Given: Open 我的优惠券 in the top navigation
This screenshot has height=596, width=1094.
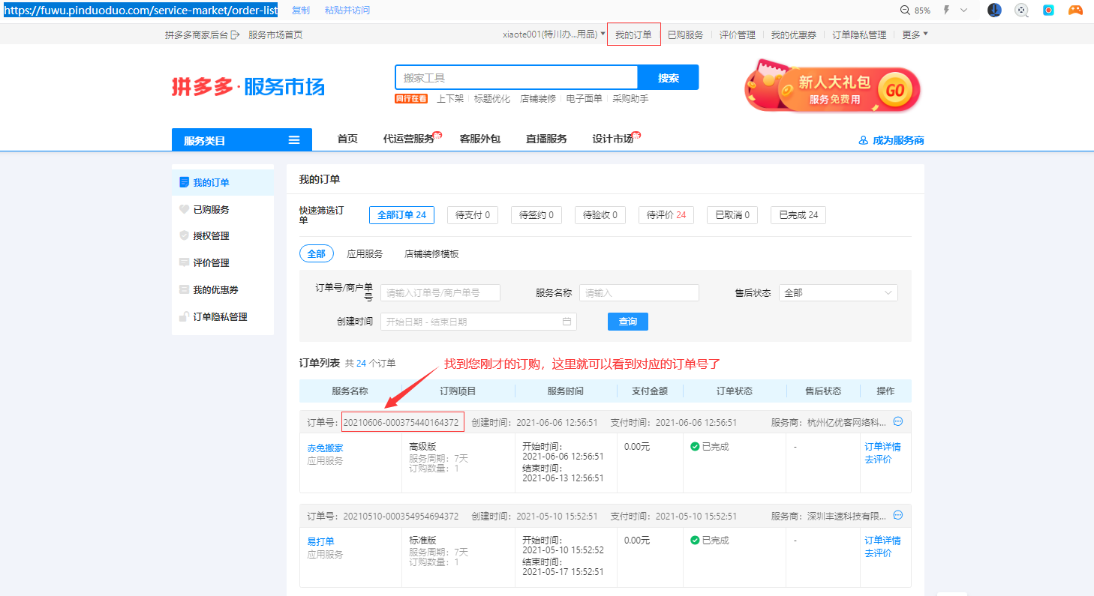Looking at the screenshot, I should [794, 34].
